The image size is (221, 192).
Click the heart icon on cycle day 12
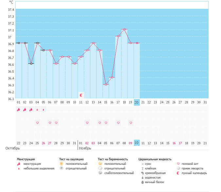coord(87,123)
